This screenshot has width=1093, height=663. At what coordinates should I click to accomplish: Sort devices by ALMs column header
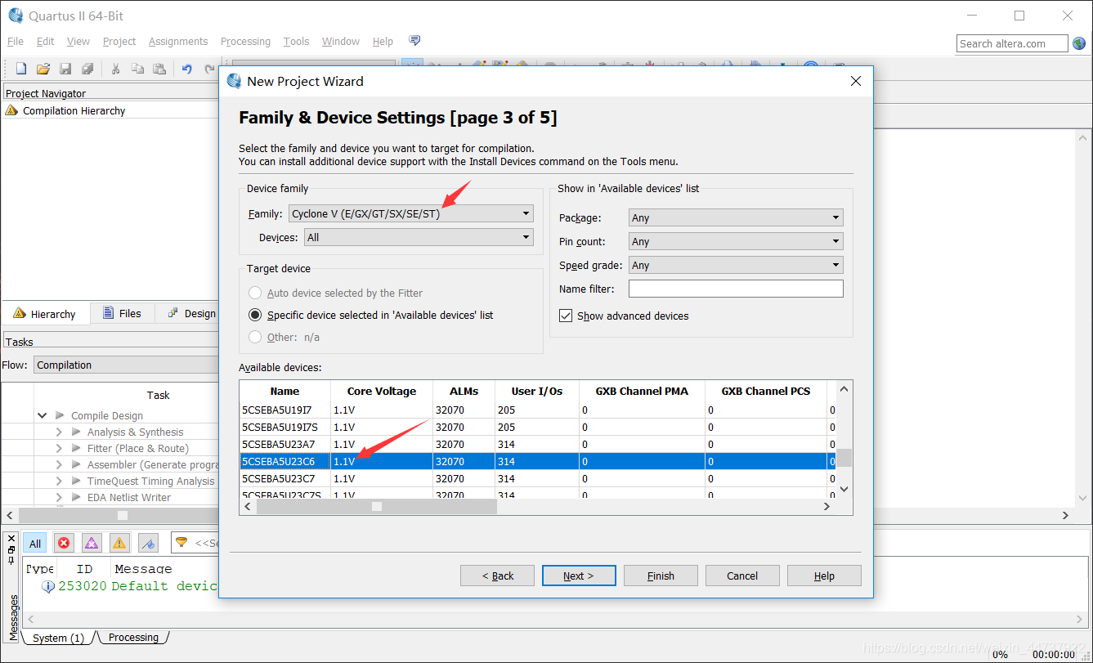pyautogui.click(x=464, y=391)
